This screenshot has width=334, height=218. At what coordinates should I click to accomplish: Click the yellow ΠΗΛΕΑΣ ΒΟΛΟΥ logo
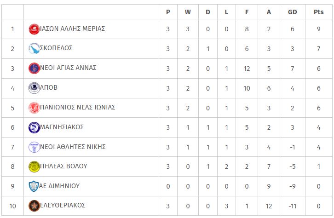point(34,166)
